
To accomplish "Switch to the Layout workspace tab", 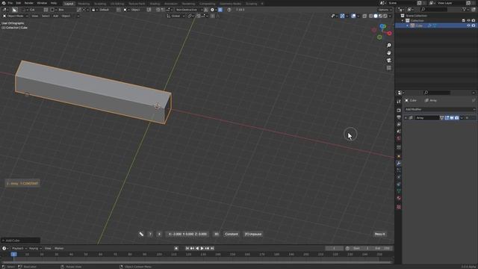I will 69,4.
